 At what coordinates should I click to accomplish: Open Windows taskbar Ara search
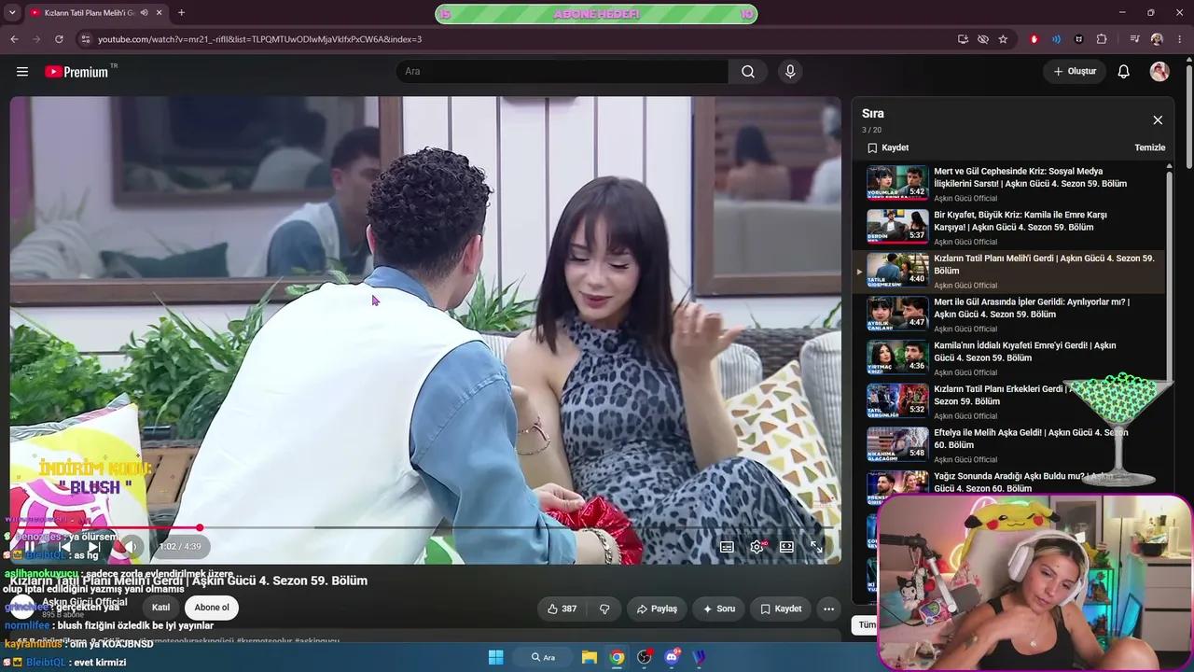[543, 657]
